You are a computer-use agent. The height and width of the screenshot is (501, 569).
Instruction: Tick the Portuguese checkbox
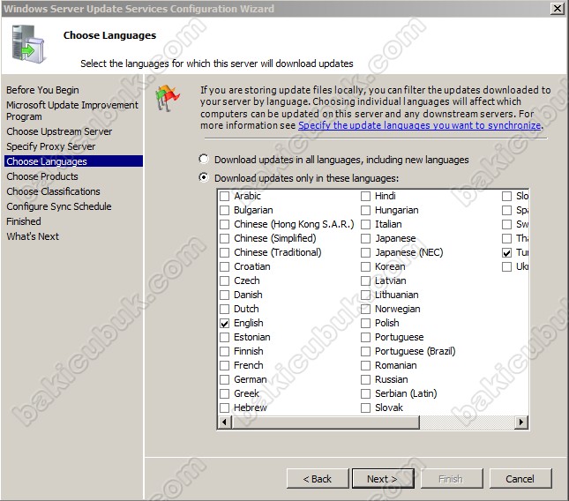point(365,338)
